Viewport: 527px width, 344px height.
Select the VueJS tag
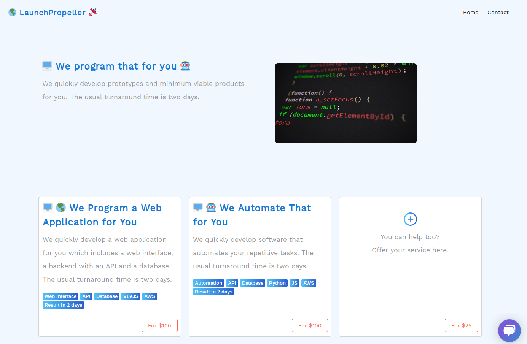[131, 296]
